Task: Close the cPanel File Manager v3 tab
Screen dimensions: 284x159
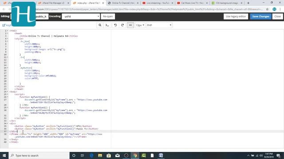Action: [x=68, y=3]
